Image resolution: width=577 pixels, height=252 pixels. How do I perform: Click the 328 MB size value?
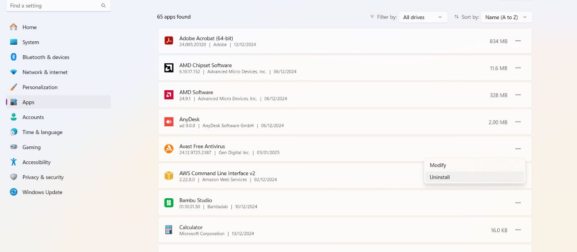click(499, 95)
